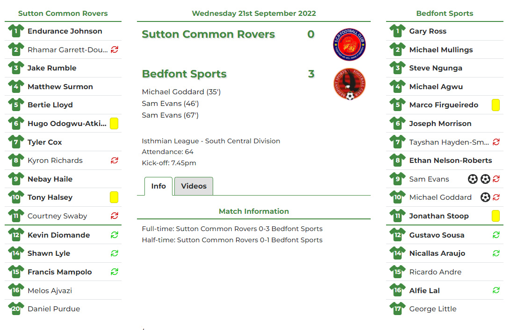Click Bedfont Sports club crest logo
The image size is (524, 330).
coord(349,84)
